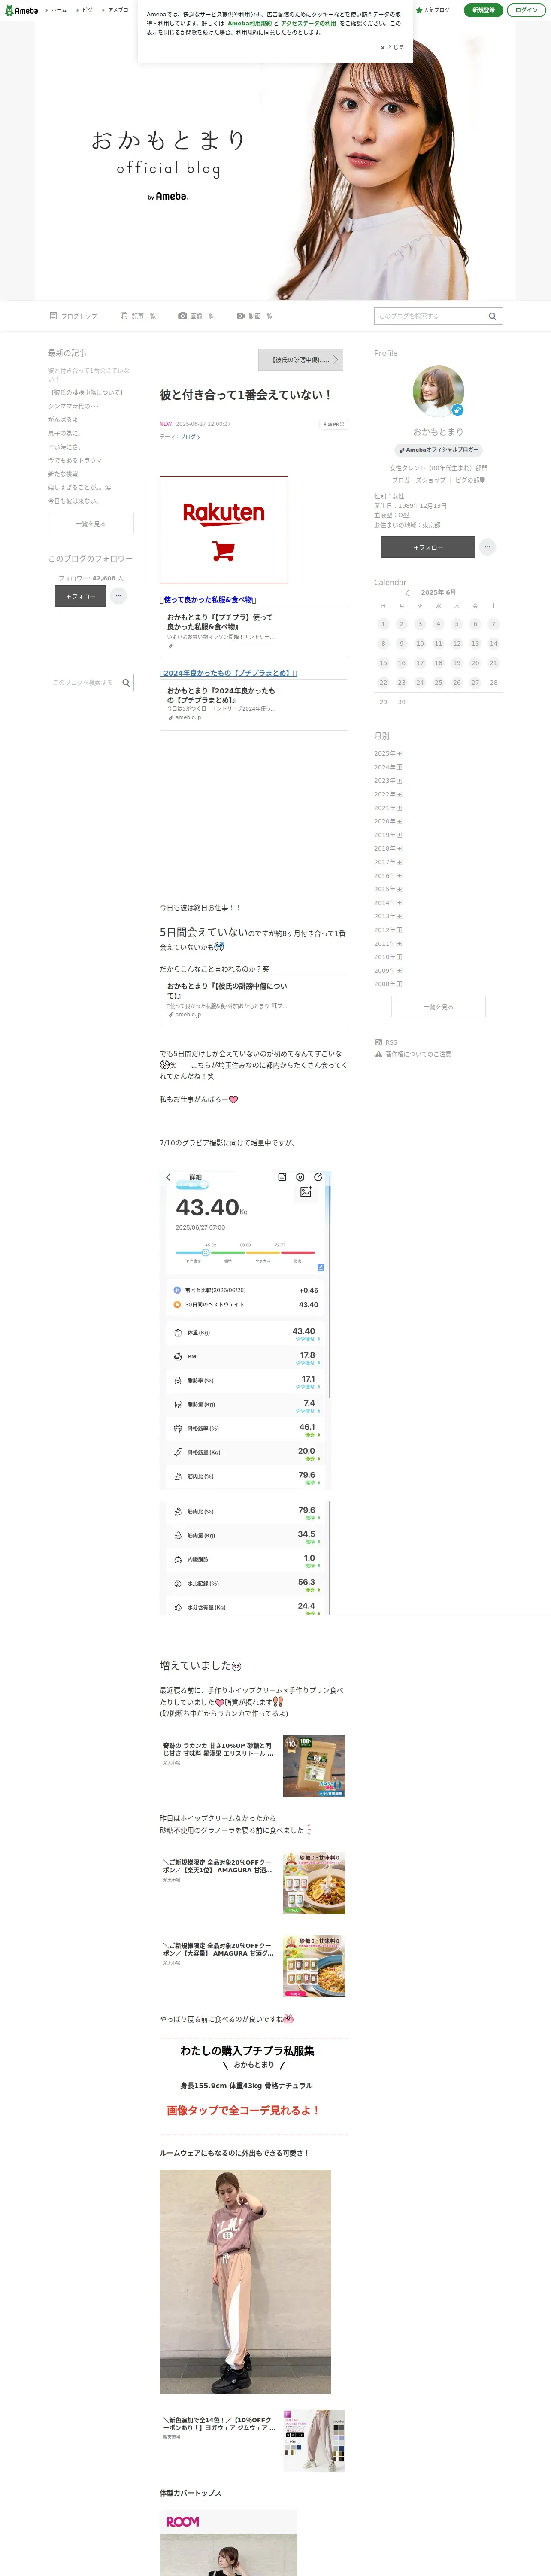Click magnifier icon in left sidebar search

(x=126, y=683)
